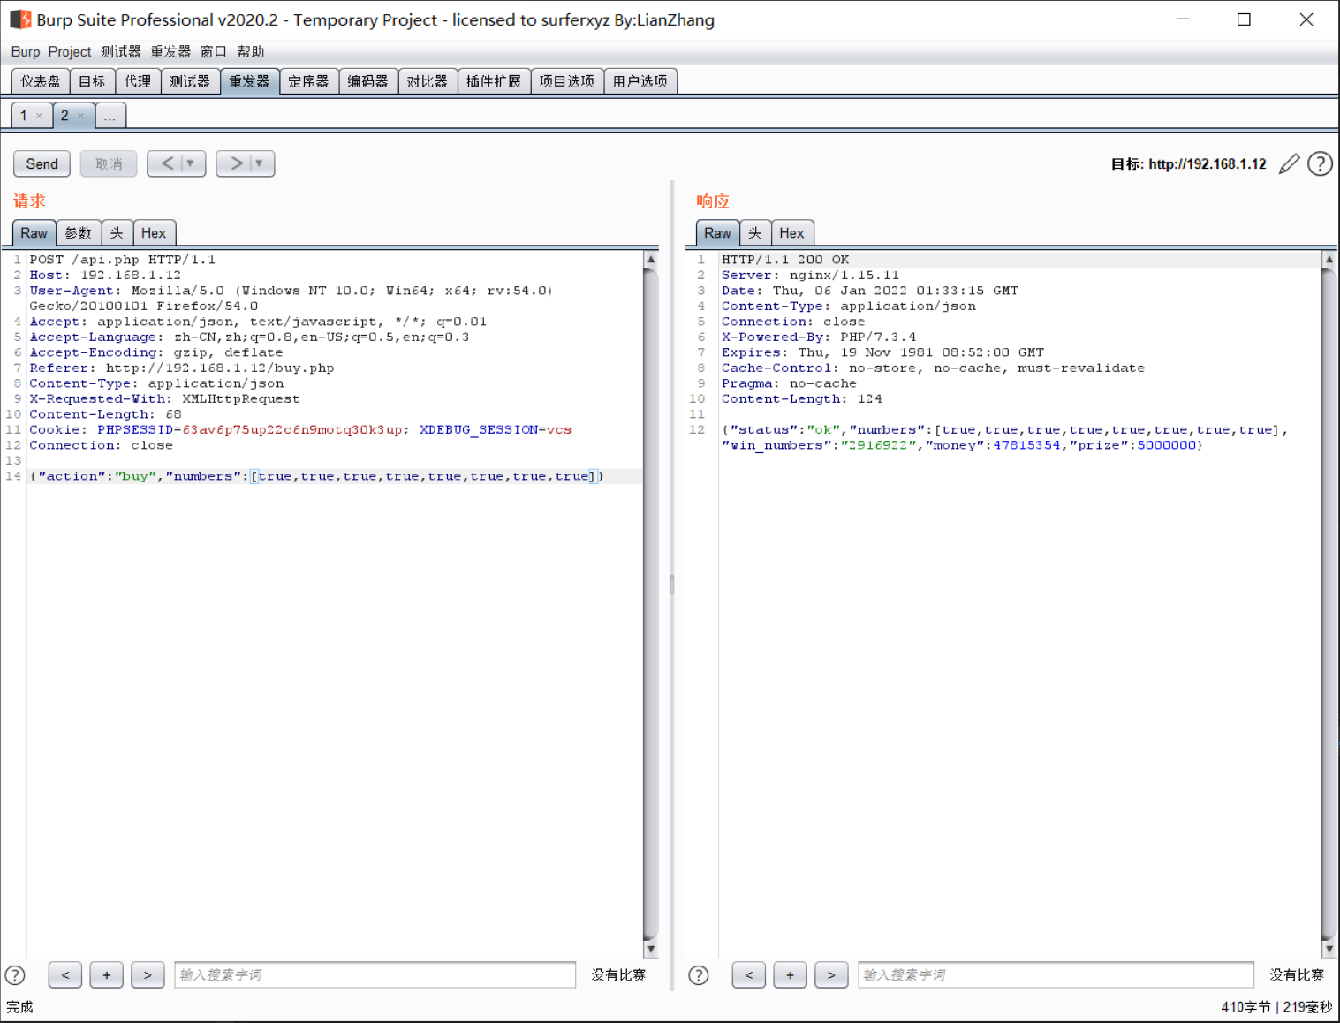Go forward in request history
The width and height of the screenshot is (1340, 1023).
pos(236,163)
